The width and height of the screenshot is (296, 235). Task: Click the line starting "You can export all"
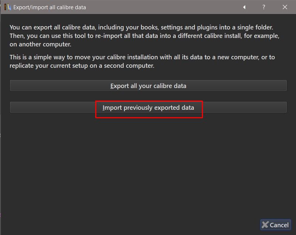click(146, 27)
